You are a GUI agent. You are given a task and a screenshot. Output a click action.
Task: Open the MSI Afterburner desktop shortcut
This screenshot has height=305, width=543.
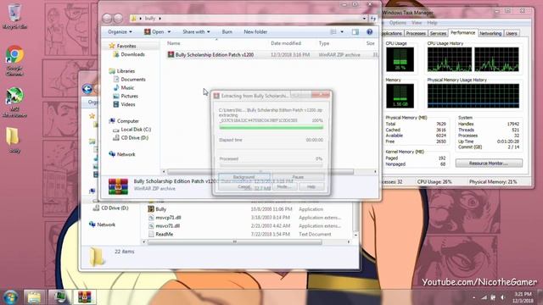pyautogui.click(x=14, y=103)
